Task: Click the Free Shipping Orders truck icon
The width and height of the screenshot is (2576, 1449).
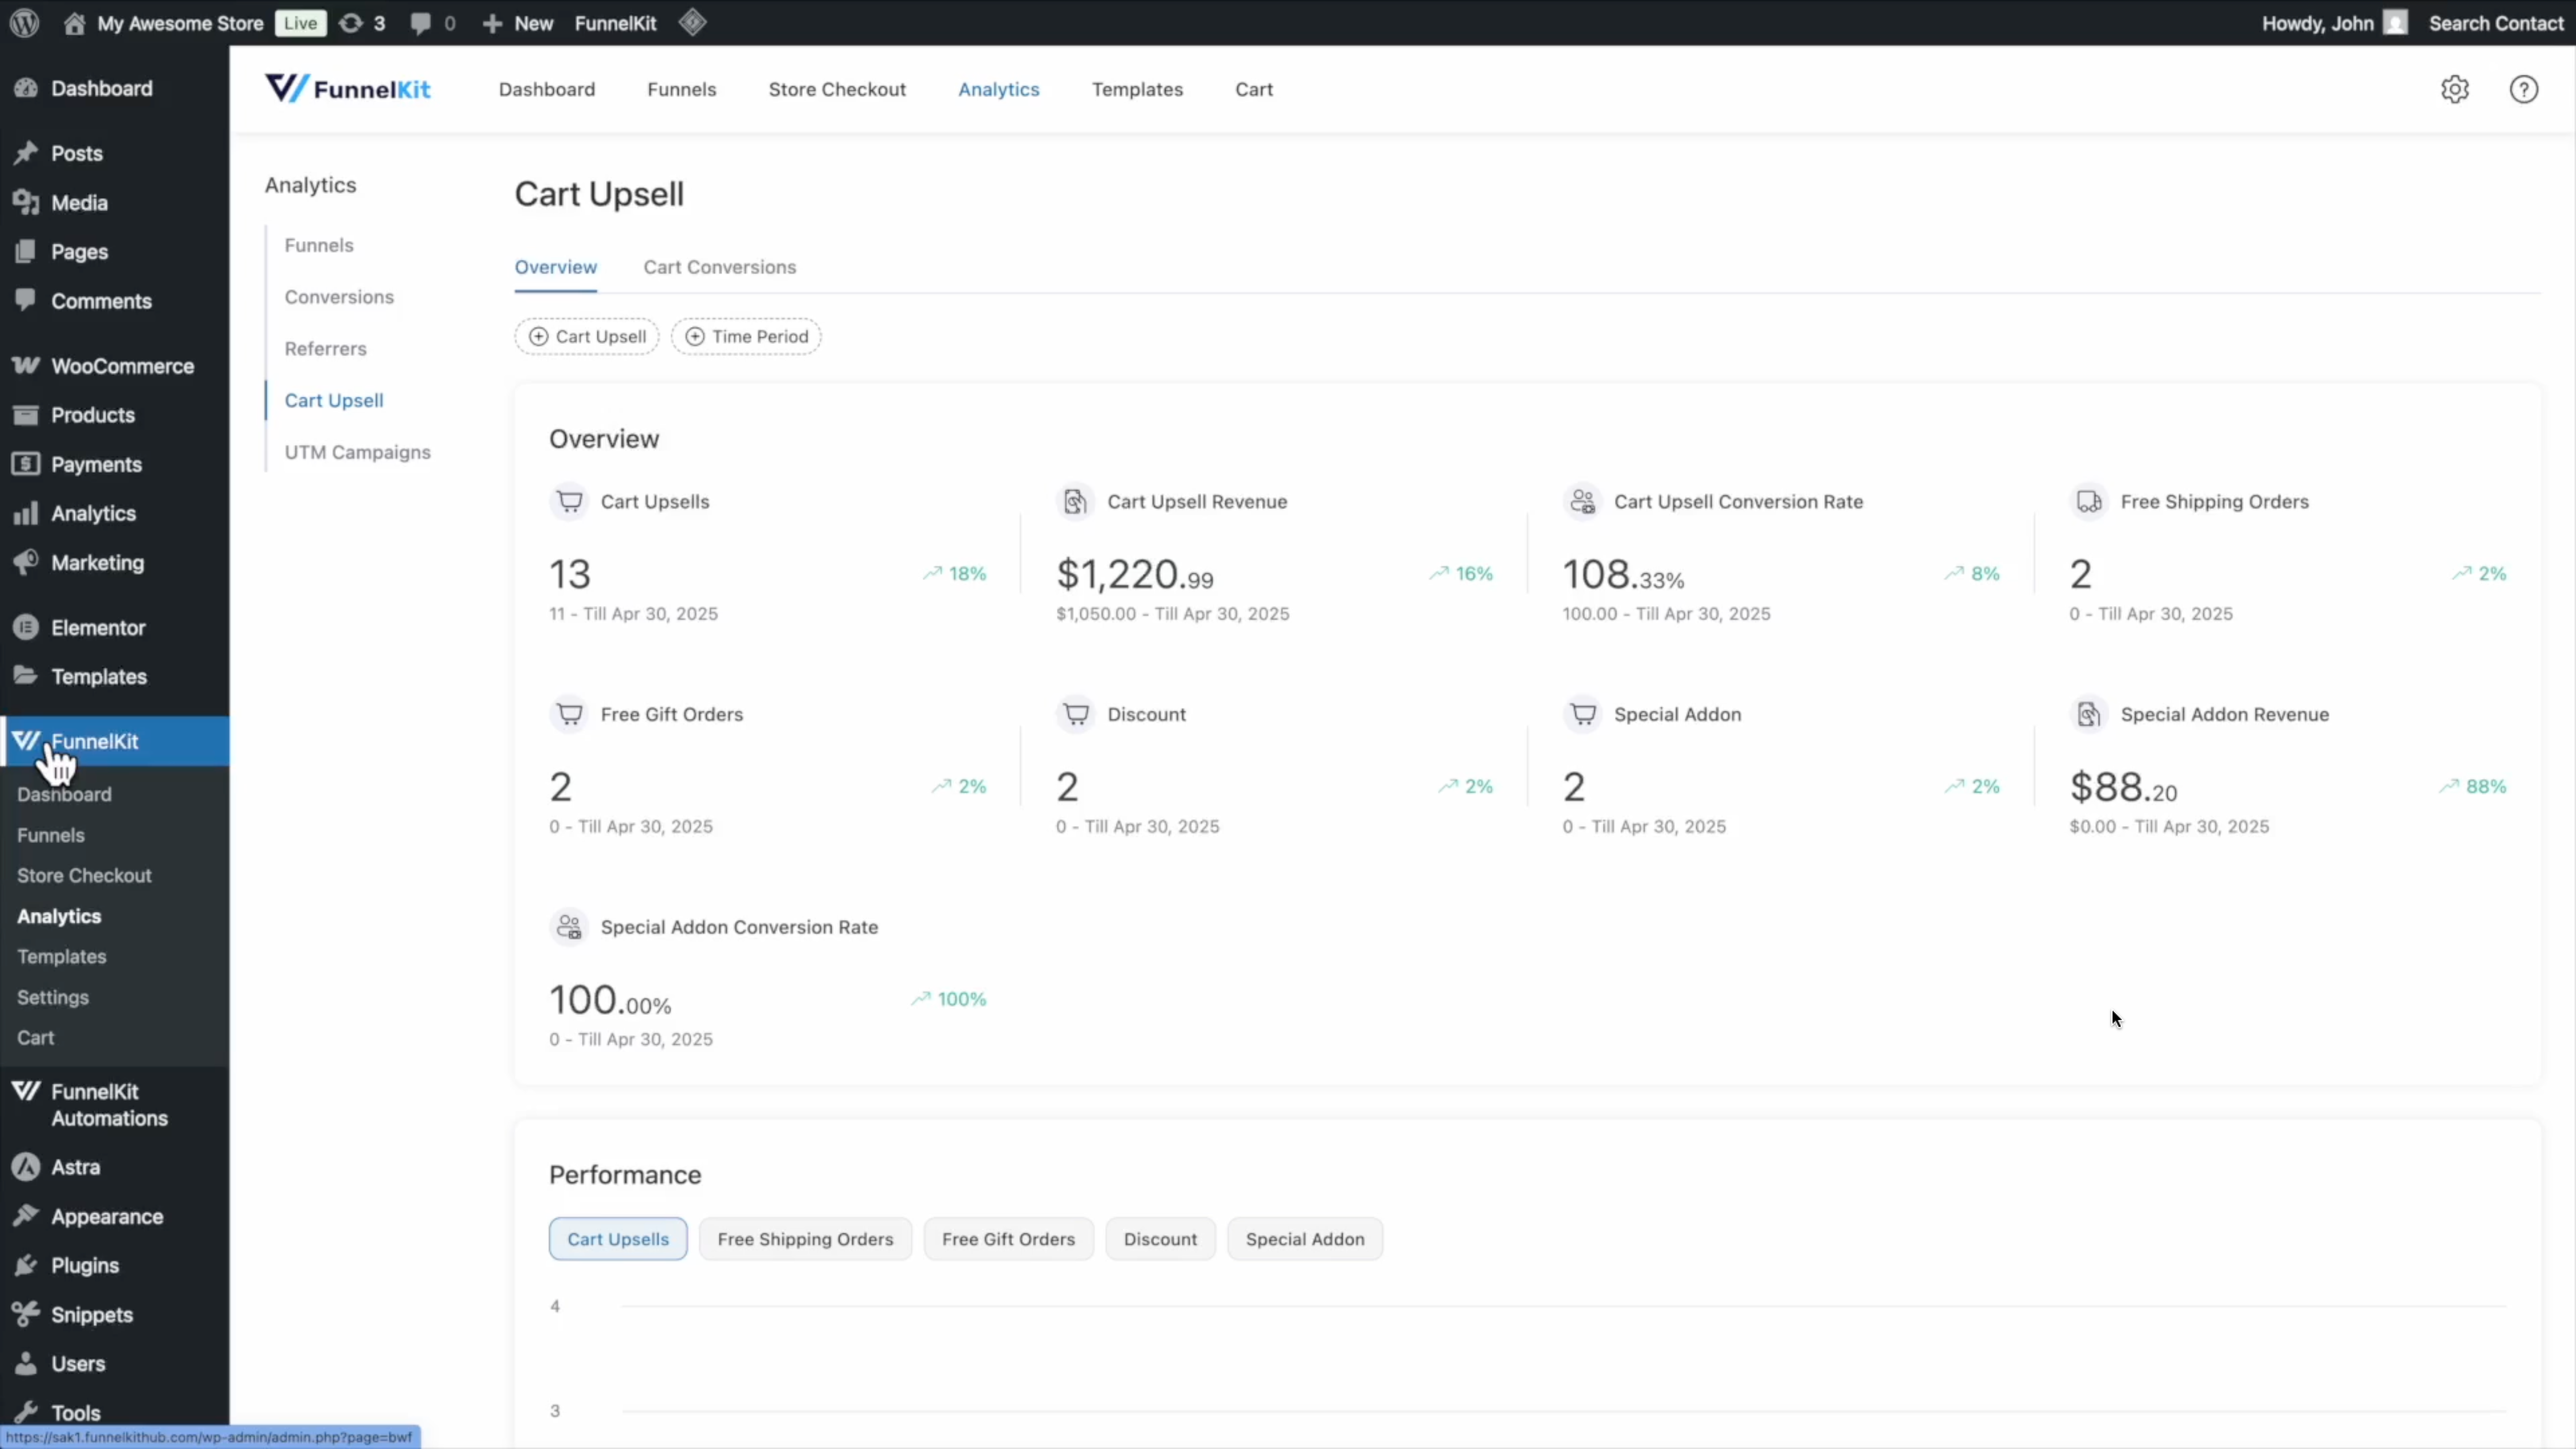Action: pos(2089,501)
